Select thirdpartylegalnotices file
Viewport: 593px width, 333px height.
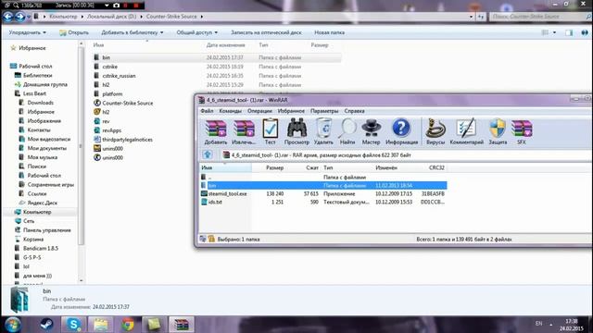(x=127, y=140)
